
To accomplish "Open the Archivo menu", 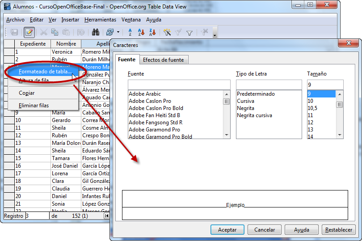I will [x=15, y=20].
